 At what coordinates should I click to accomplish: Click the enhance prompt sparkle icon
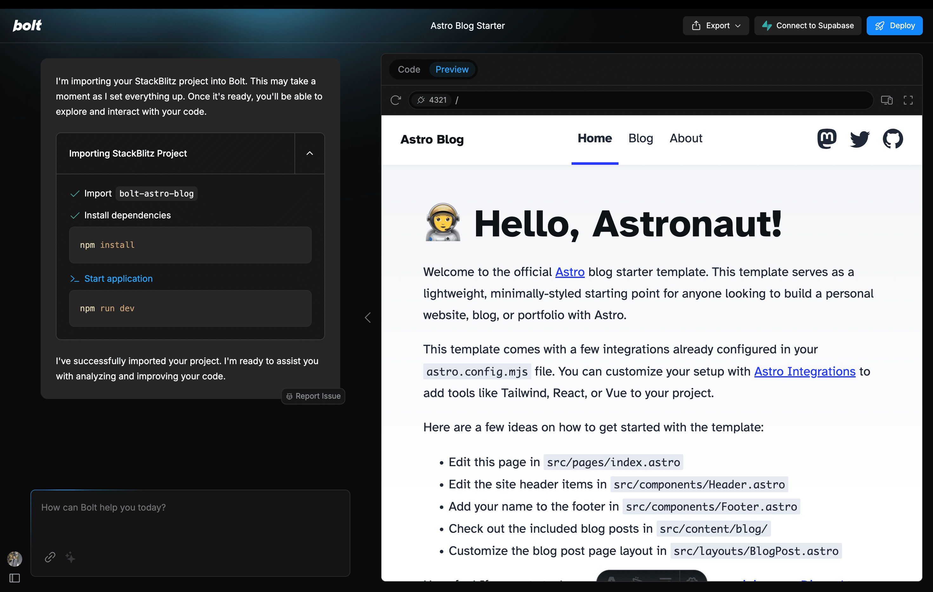click(x=70, y=557)
